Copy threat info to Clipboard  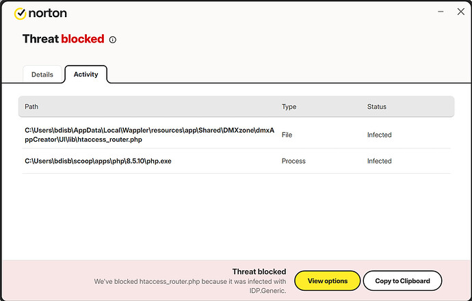tap(402, 281)
